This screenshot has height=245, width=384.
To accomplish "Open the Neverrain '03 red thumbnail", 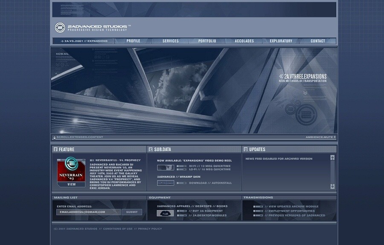I will (x=71, y=170).
